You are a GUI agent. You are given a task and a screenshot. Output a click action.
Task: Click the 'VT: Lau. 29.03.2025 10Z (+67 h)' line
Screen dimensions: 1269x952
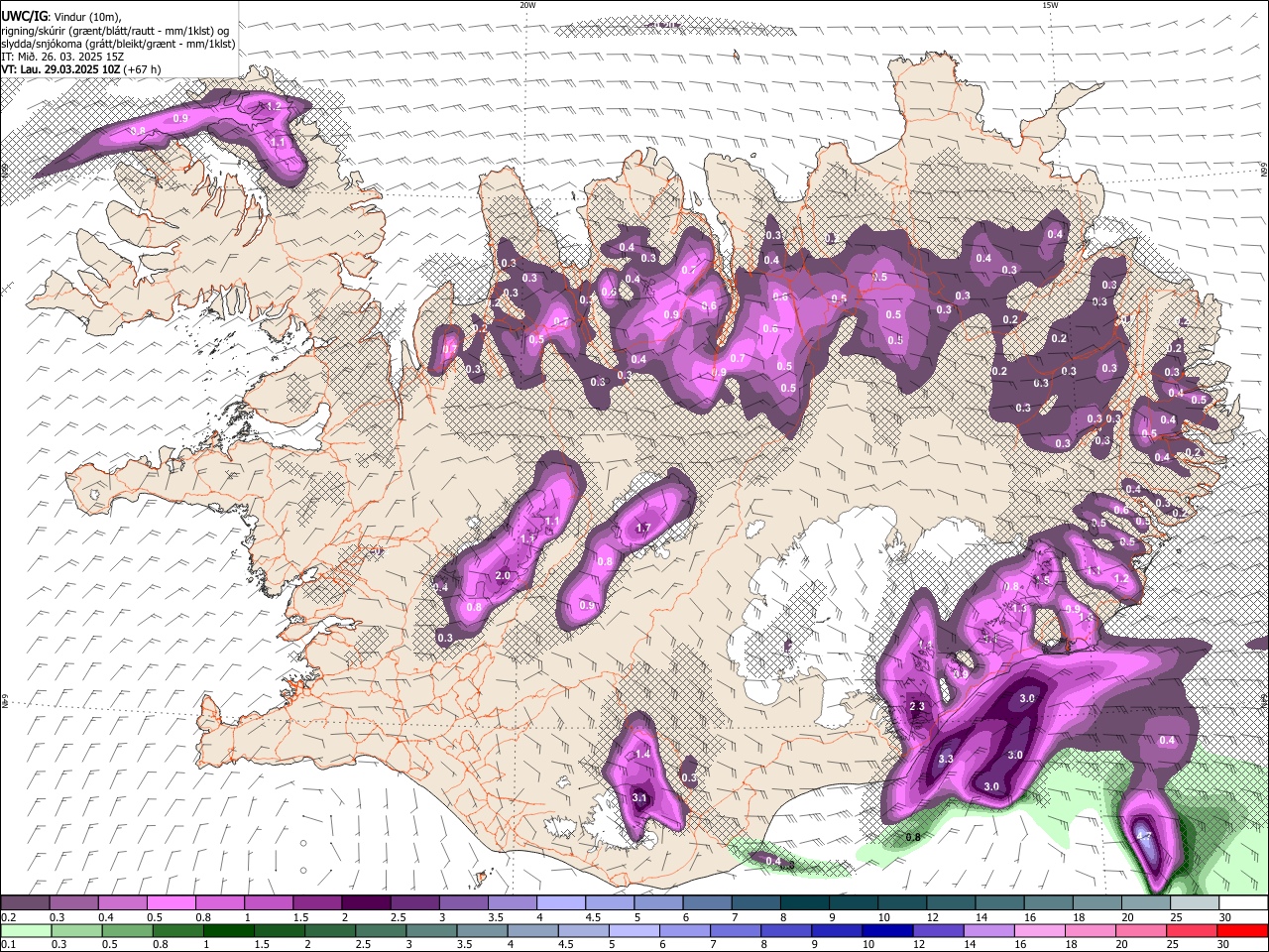click(x=81, y=69)
